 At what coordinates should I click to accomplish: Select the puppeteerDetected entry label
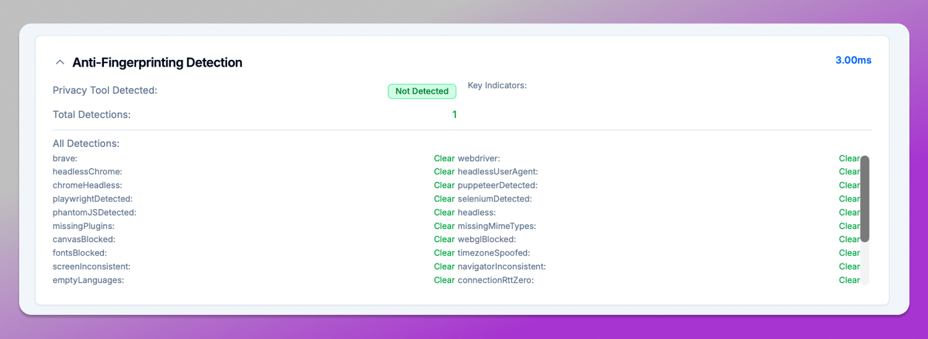[497, 185]
